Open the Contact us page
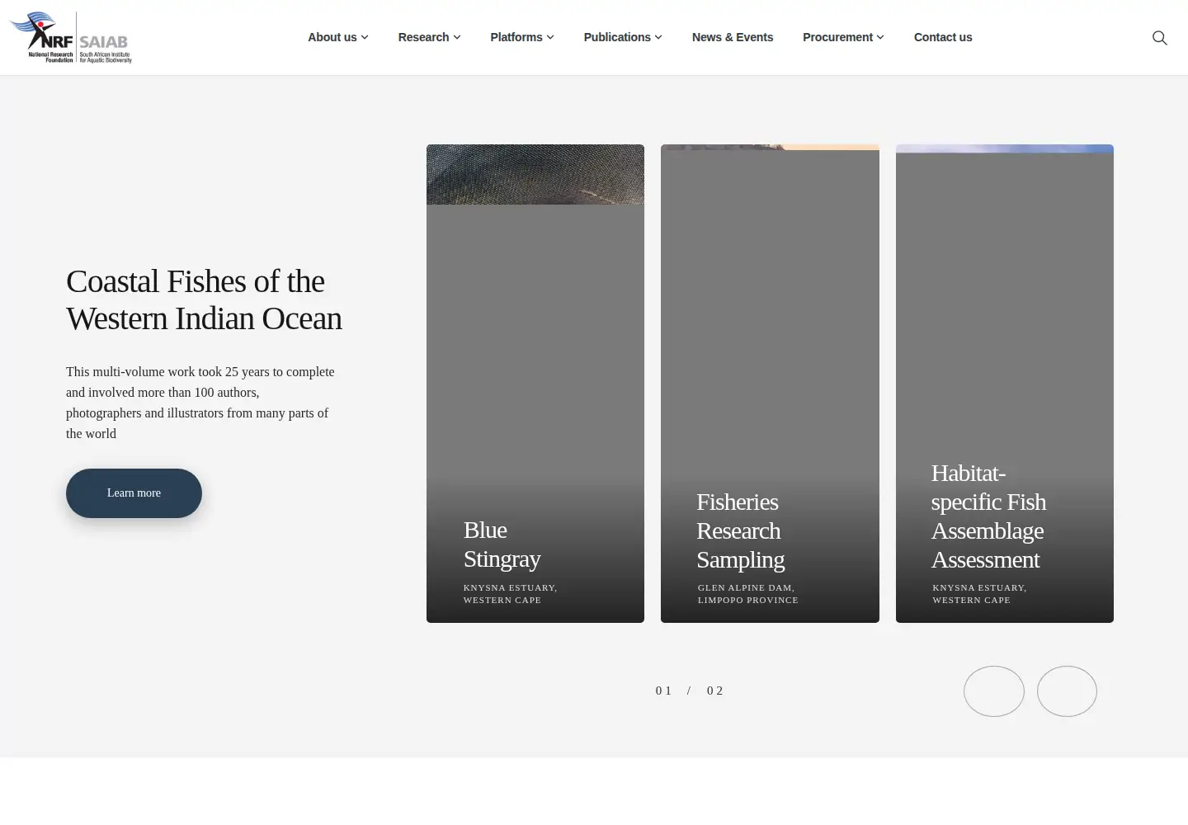 point(943,37)
